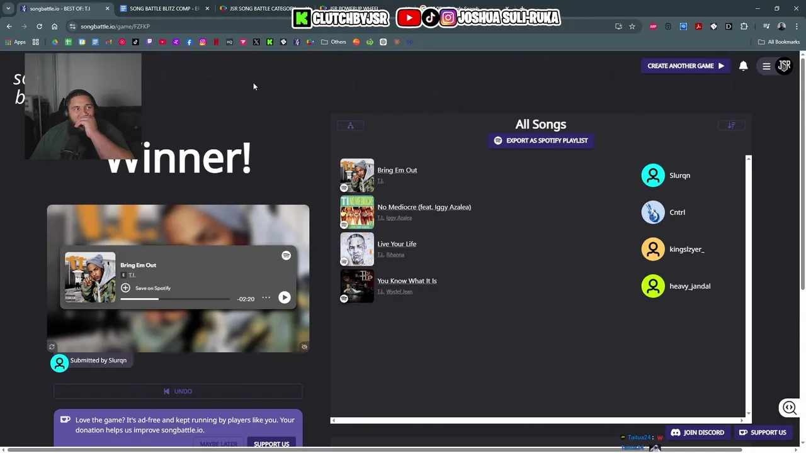Click the Spotify logo in the embed player

pyautogui.click(x=286, y=255)
